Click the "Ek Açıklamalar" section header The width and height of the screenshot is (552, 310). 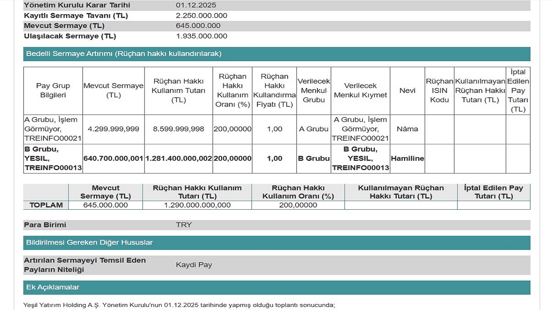[x=53, y=287]
